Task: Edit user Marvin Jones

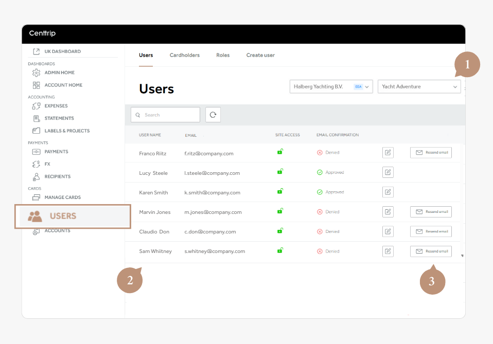Action: [x=388, y=212]
